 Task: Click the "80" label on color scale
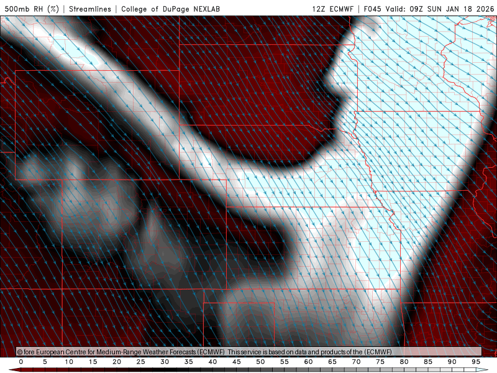(404, 362)
